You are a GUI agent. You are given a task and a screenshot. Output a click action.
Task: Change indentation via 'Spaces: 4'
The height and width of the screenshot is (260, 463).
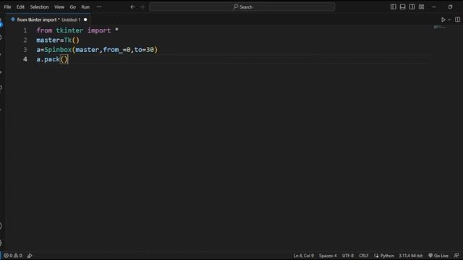coord(328,256)
